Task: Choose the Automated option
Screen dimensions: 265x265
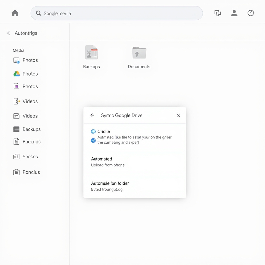Action: 135,163
